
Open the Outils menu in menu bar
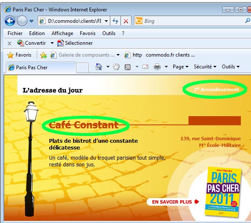pos(109,33)
